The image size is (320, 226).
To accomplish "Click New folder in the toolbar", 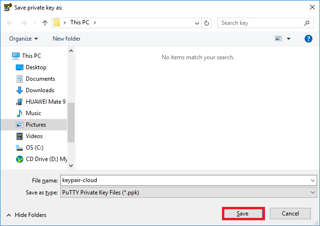I will coord(66,39).
